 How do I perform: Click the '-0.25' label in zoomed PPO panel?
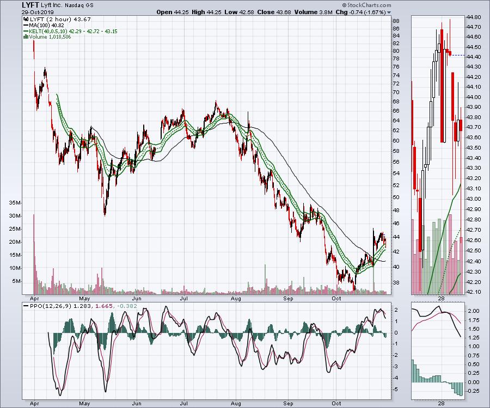(474, 391)
